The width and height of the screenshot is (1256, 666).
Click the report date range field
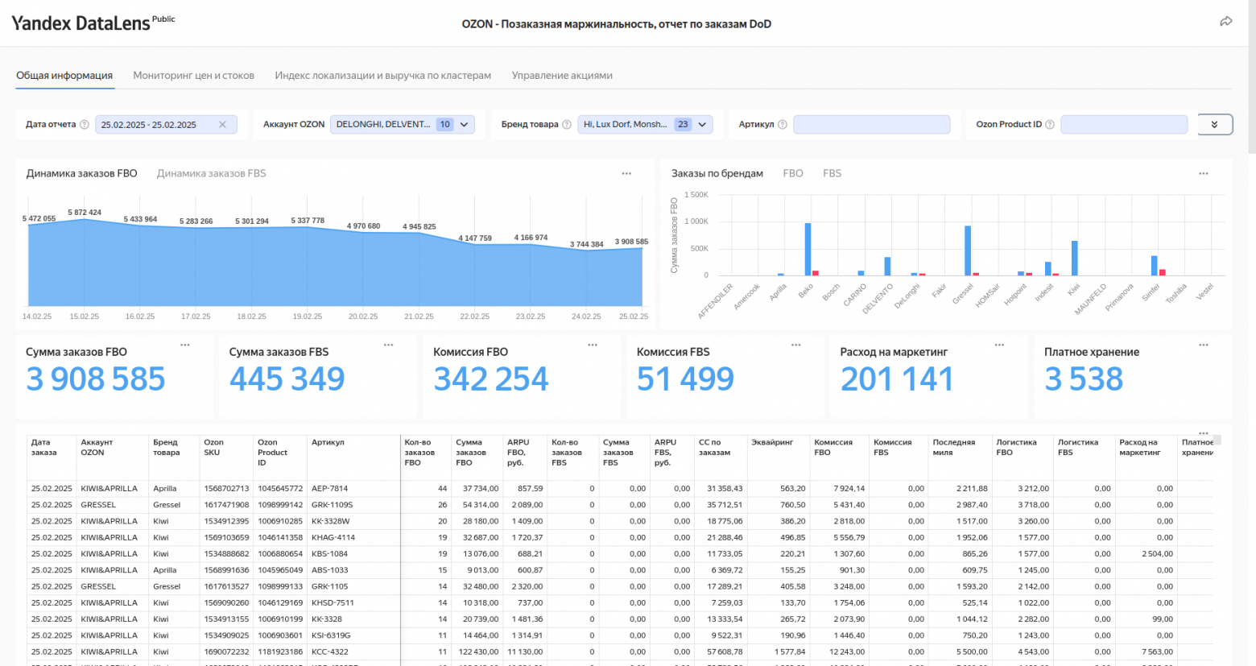click(166, 125)
